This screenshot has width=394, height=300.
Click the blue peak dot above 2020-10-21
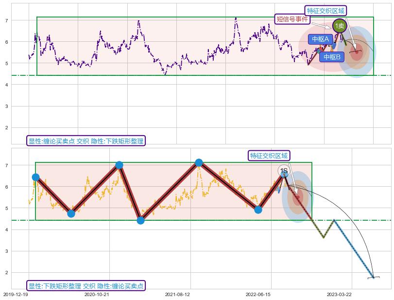[x=119, y=165]
